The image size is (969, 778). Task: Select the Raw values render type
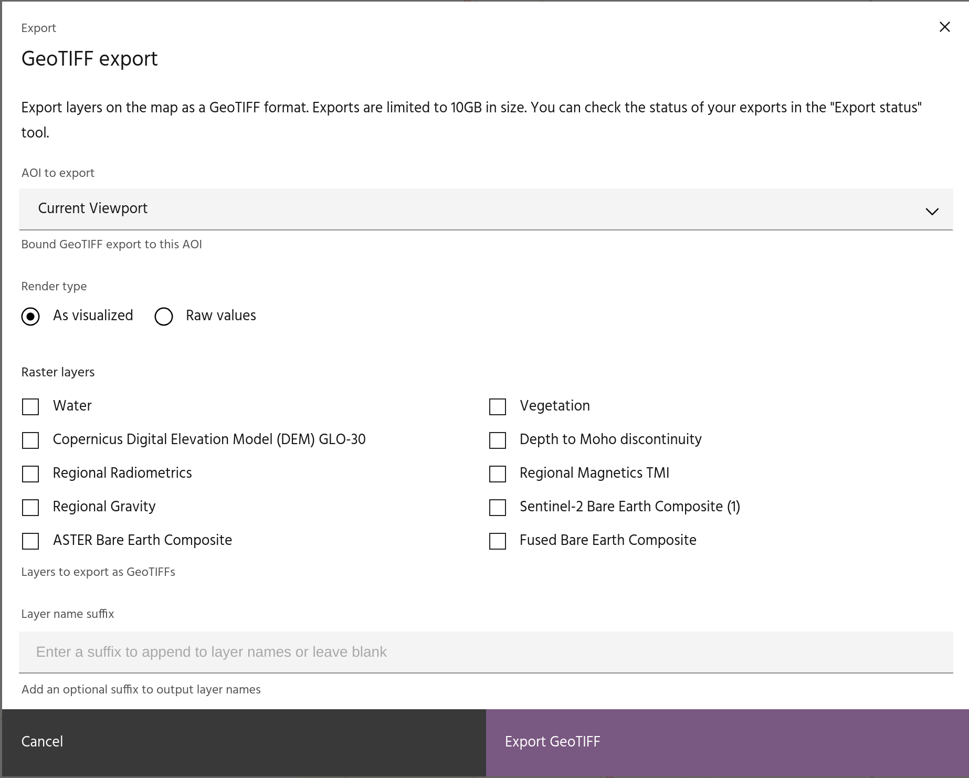click(x=164, y=317)
